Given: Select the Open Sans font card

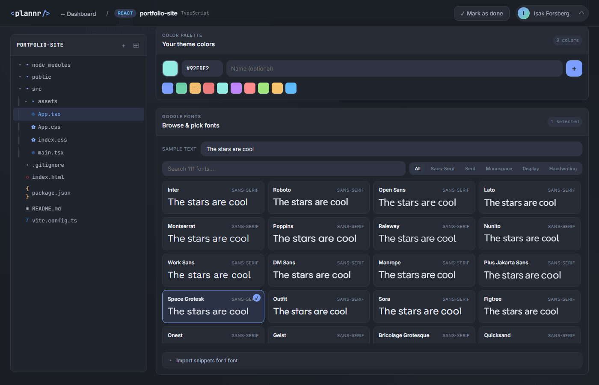Looking at the screenshot, I should (x=424, y=197).
